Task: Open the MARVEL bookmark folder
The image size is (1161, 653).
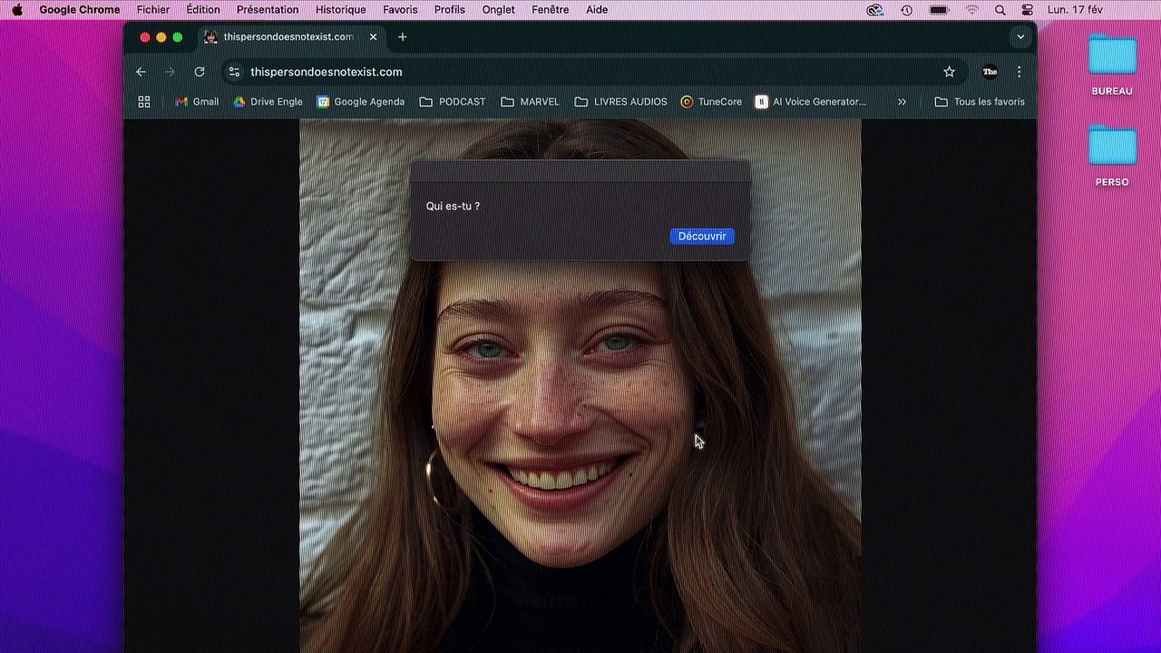Action: point(530,102)
